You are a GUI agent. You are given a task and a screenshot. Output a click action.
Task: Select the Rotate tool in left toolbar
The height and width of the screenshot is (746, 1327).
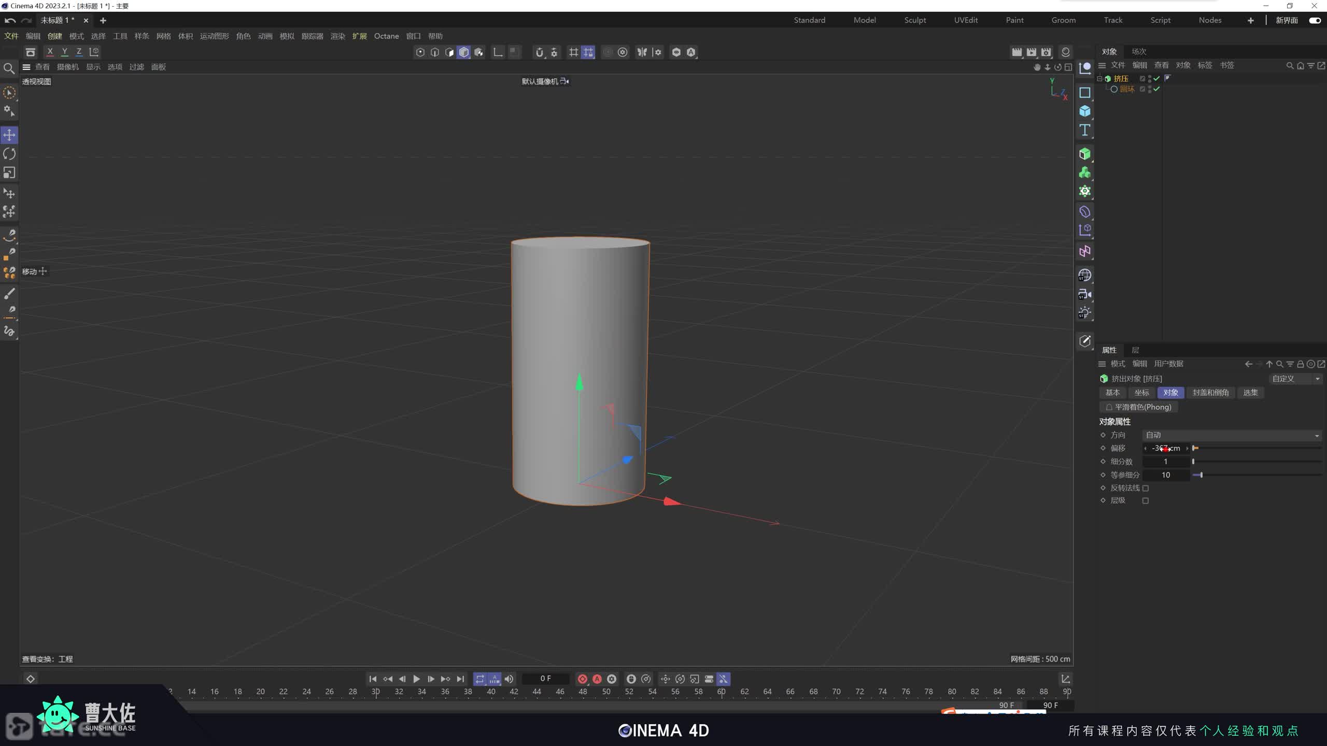tap(9, 154)
